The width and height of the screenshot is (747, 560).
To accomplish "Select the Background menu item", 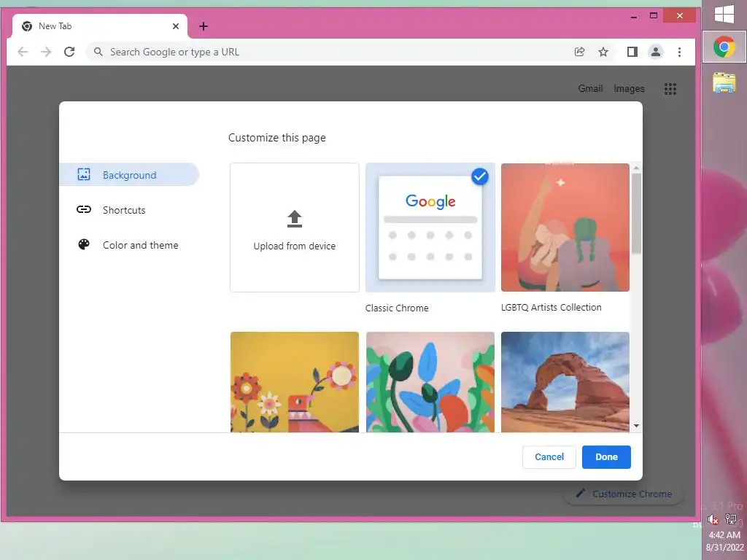I will tap(129, 175).
